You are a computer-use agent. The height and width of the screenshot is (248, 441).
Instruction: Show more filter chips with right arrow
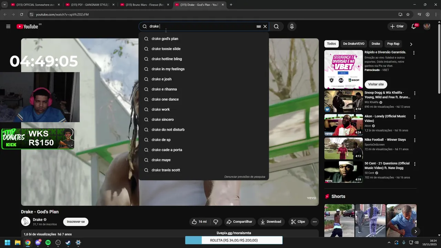click(411, 44)
